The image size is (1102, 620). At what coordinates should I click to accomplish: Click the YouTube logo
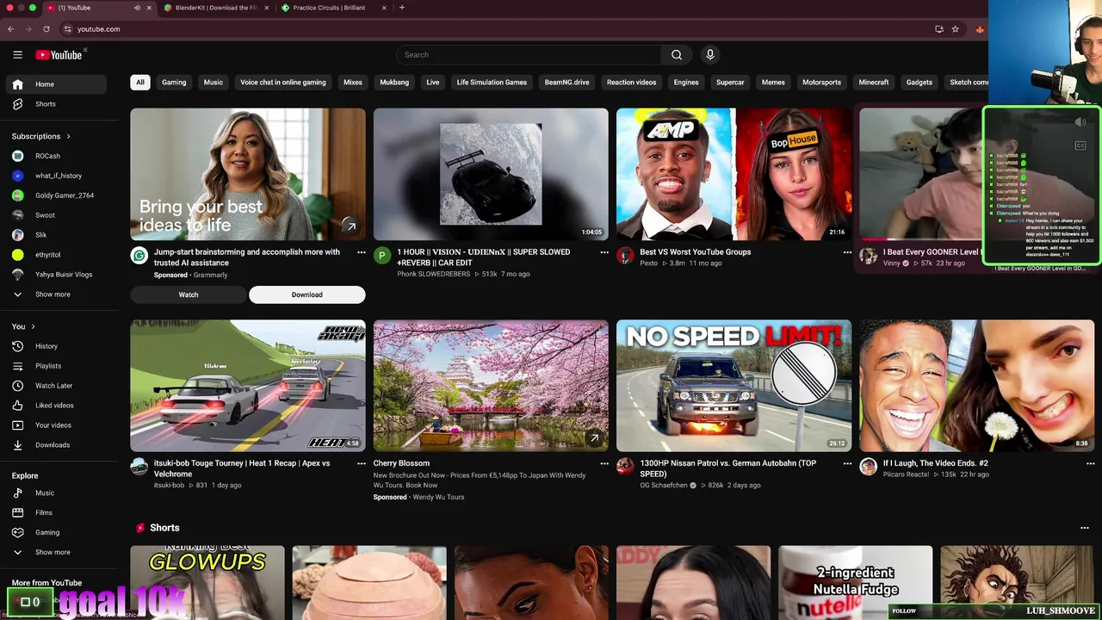pyautogui.click(x=59, y=55)
